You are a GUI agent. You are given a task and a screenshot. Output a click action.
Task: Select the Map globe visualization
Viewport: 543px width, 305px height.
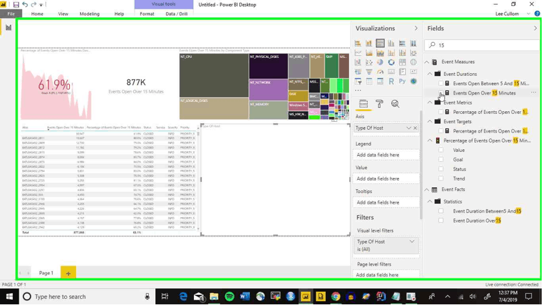(413, 63)
